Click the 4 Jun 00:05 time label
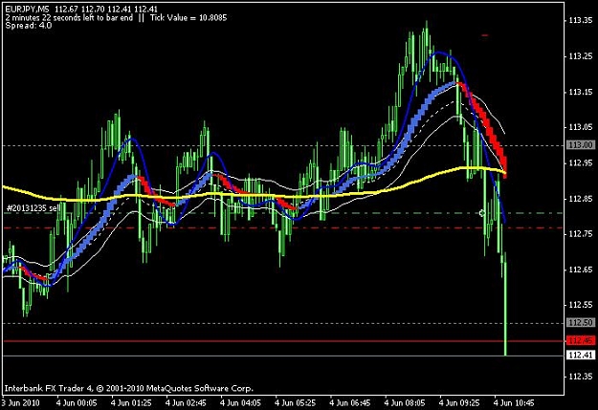The width and height of the screenshot is (598, 410). (77, 402)
